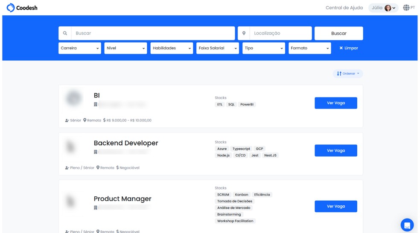
Task: Click the Typescript stack tag
Action: (241, 149)
